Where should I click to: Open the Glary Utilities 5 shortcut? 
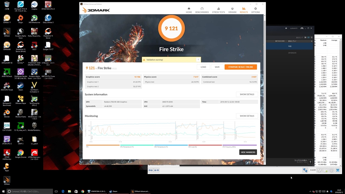[48, 19]
